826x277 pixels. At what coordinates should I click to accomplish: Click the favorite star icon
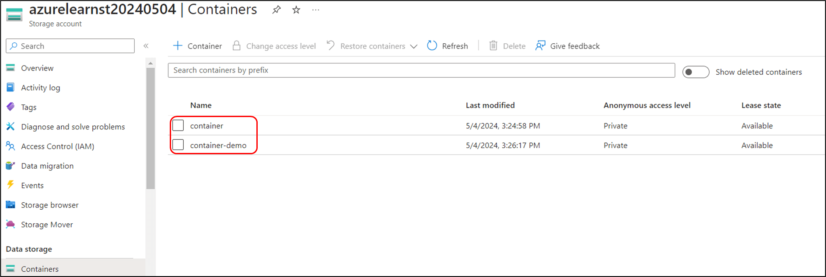296,10
